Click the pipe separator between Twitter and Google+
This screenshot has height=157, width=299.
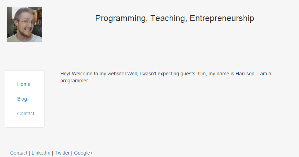click(72, 153)
